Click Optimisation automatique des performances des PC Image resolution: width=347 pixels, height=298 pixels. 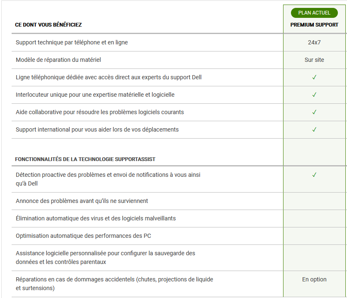click(x=83, y=236)
